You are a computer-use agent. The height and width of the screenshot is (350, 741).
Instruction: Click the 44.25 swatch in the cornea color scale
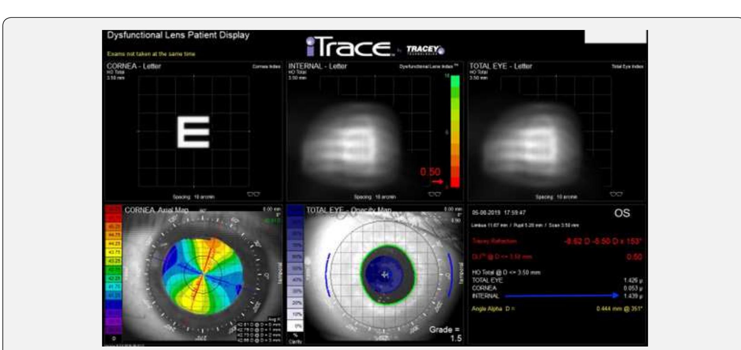pos(113,243)
